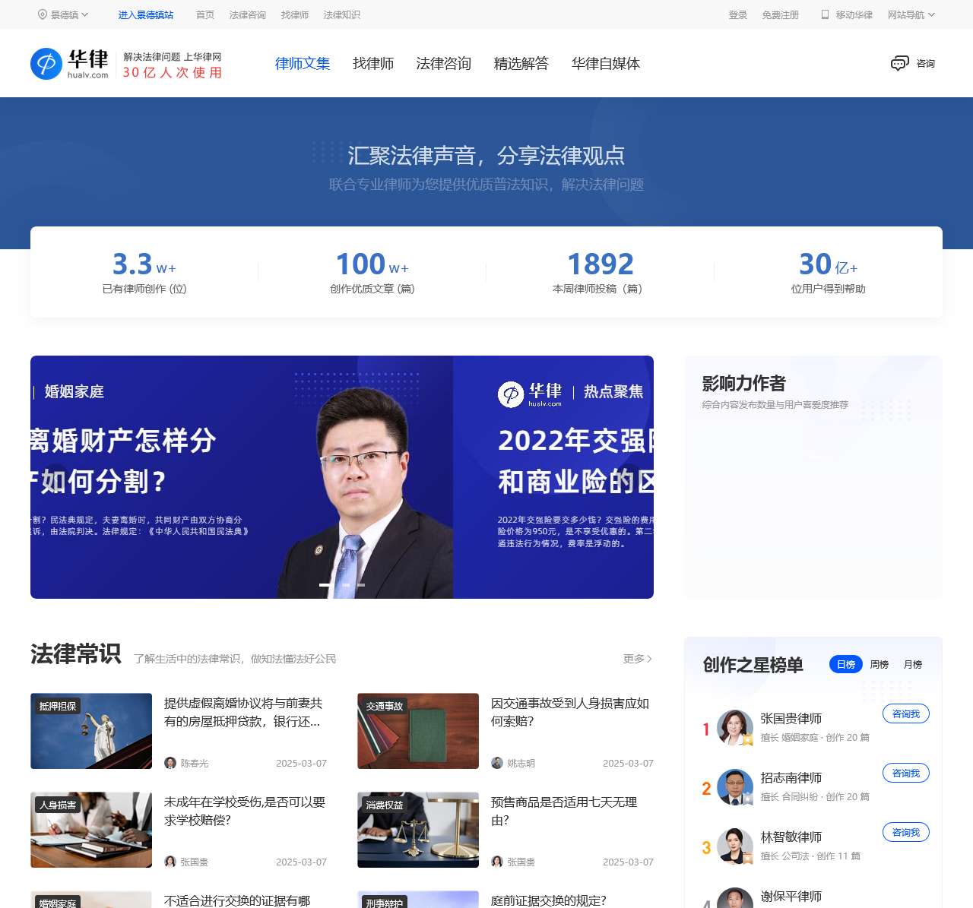Click the location pin icon beside 景德镇
The image size is (973, 908).
(x=42, y=14)
